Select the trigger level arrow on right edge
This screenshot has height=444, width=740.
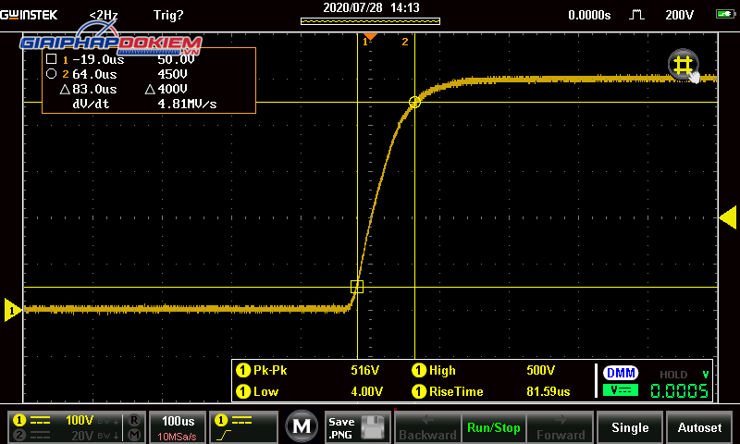(x=728, y=217)
